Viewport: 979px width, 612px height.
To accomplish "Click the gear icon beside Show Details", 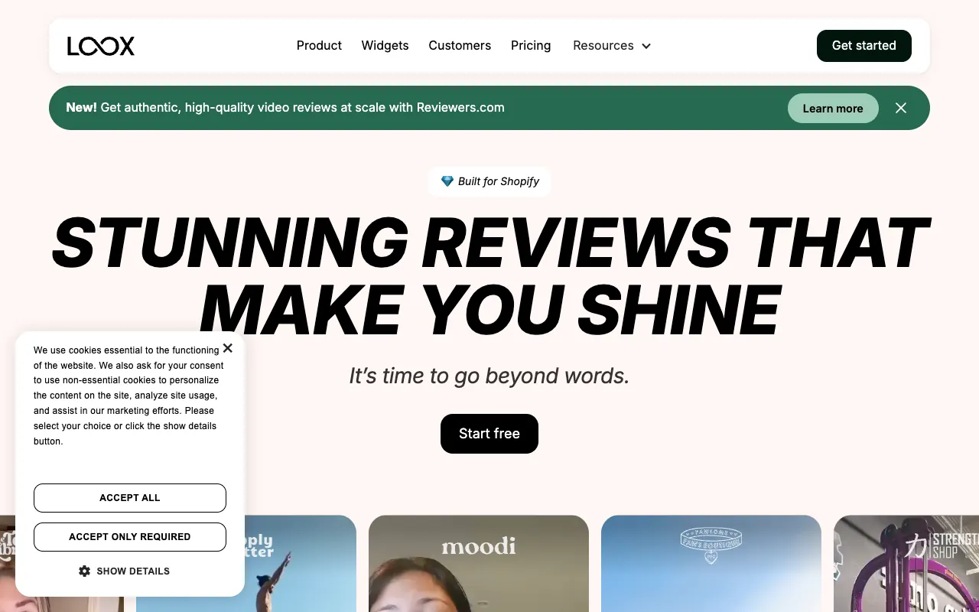I will coord(85,571).
